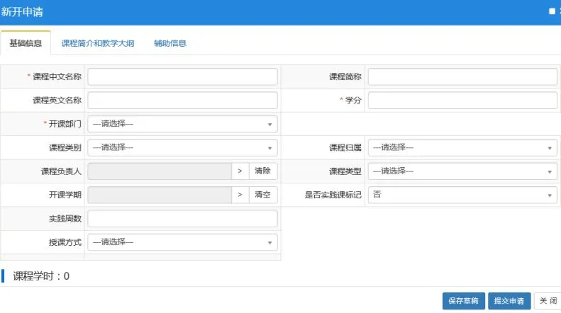561x313 pixels.
Task: Click the maximize icon in the title bar
Action: point(552,11)
